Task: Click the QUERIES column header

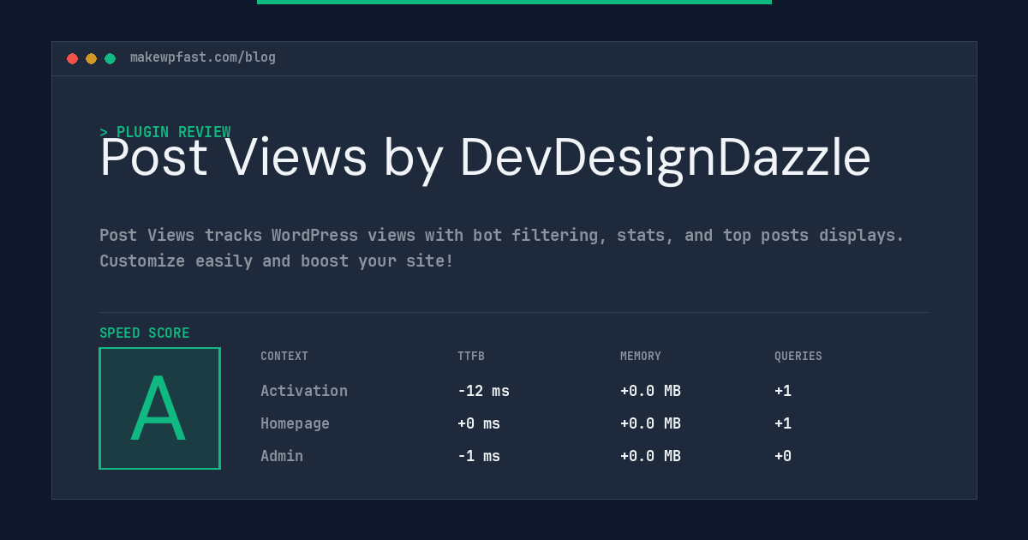Action: coord(798,357)
